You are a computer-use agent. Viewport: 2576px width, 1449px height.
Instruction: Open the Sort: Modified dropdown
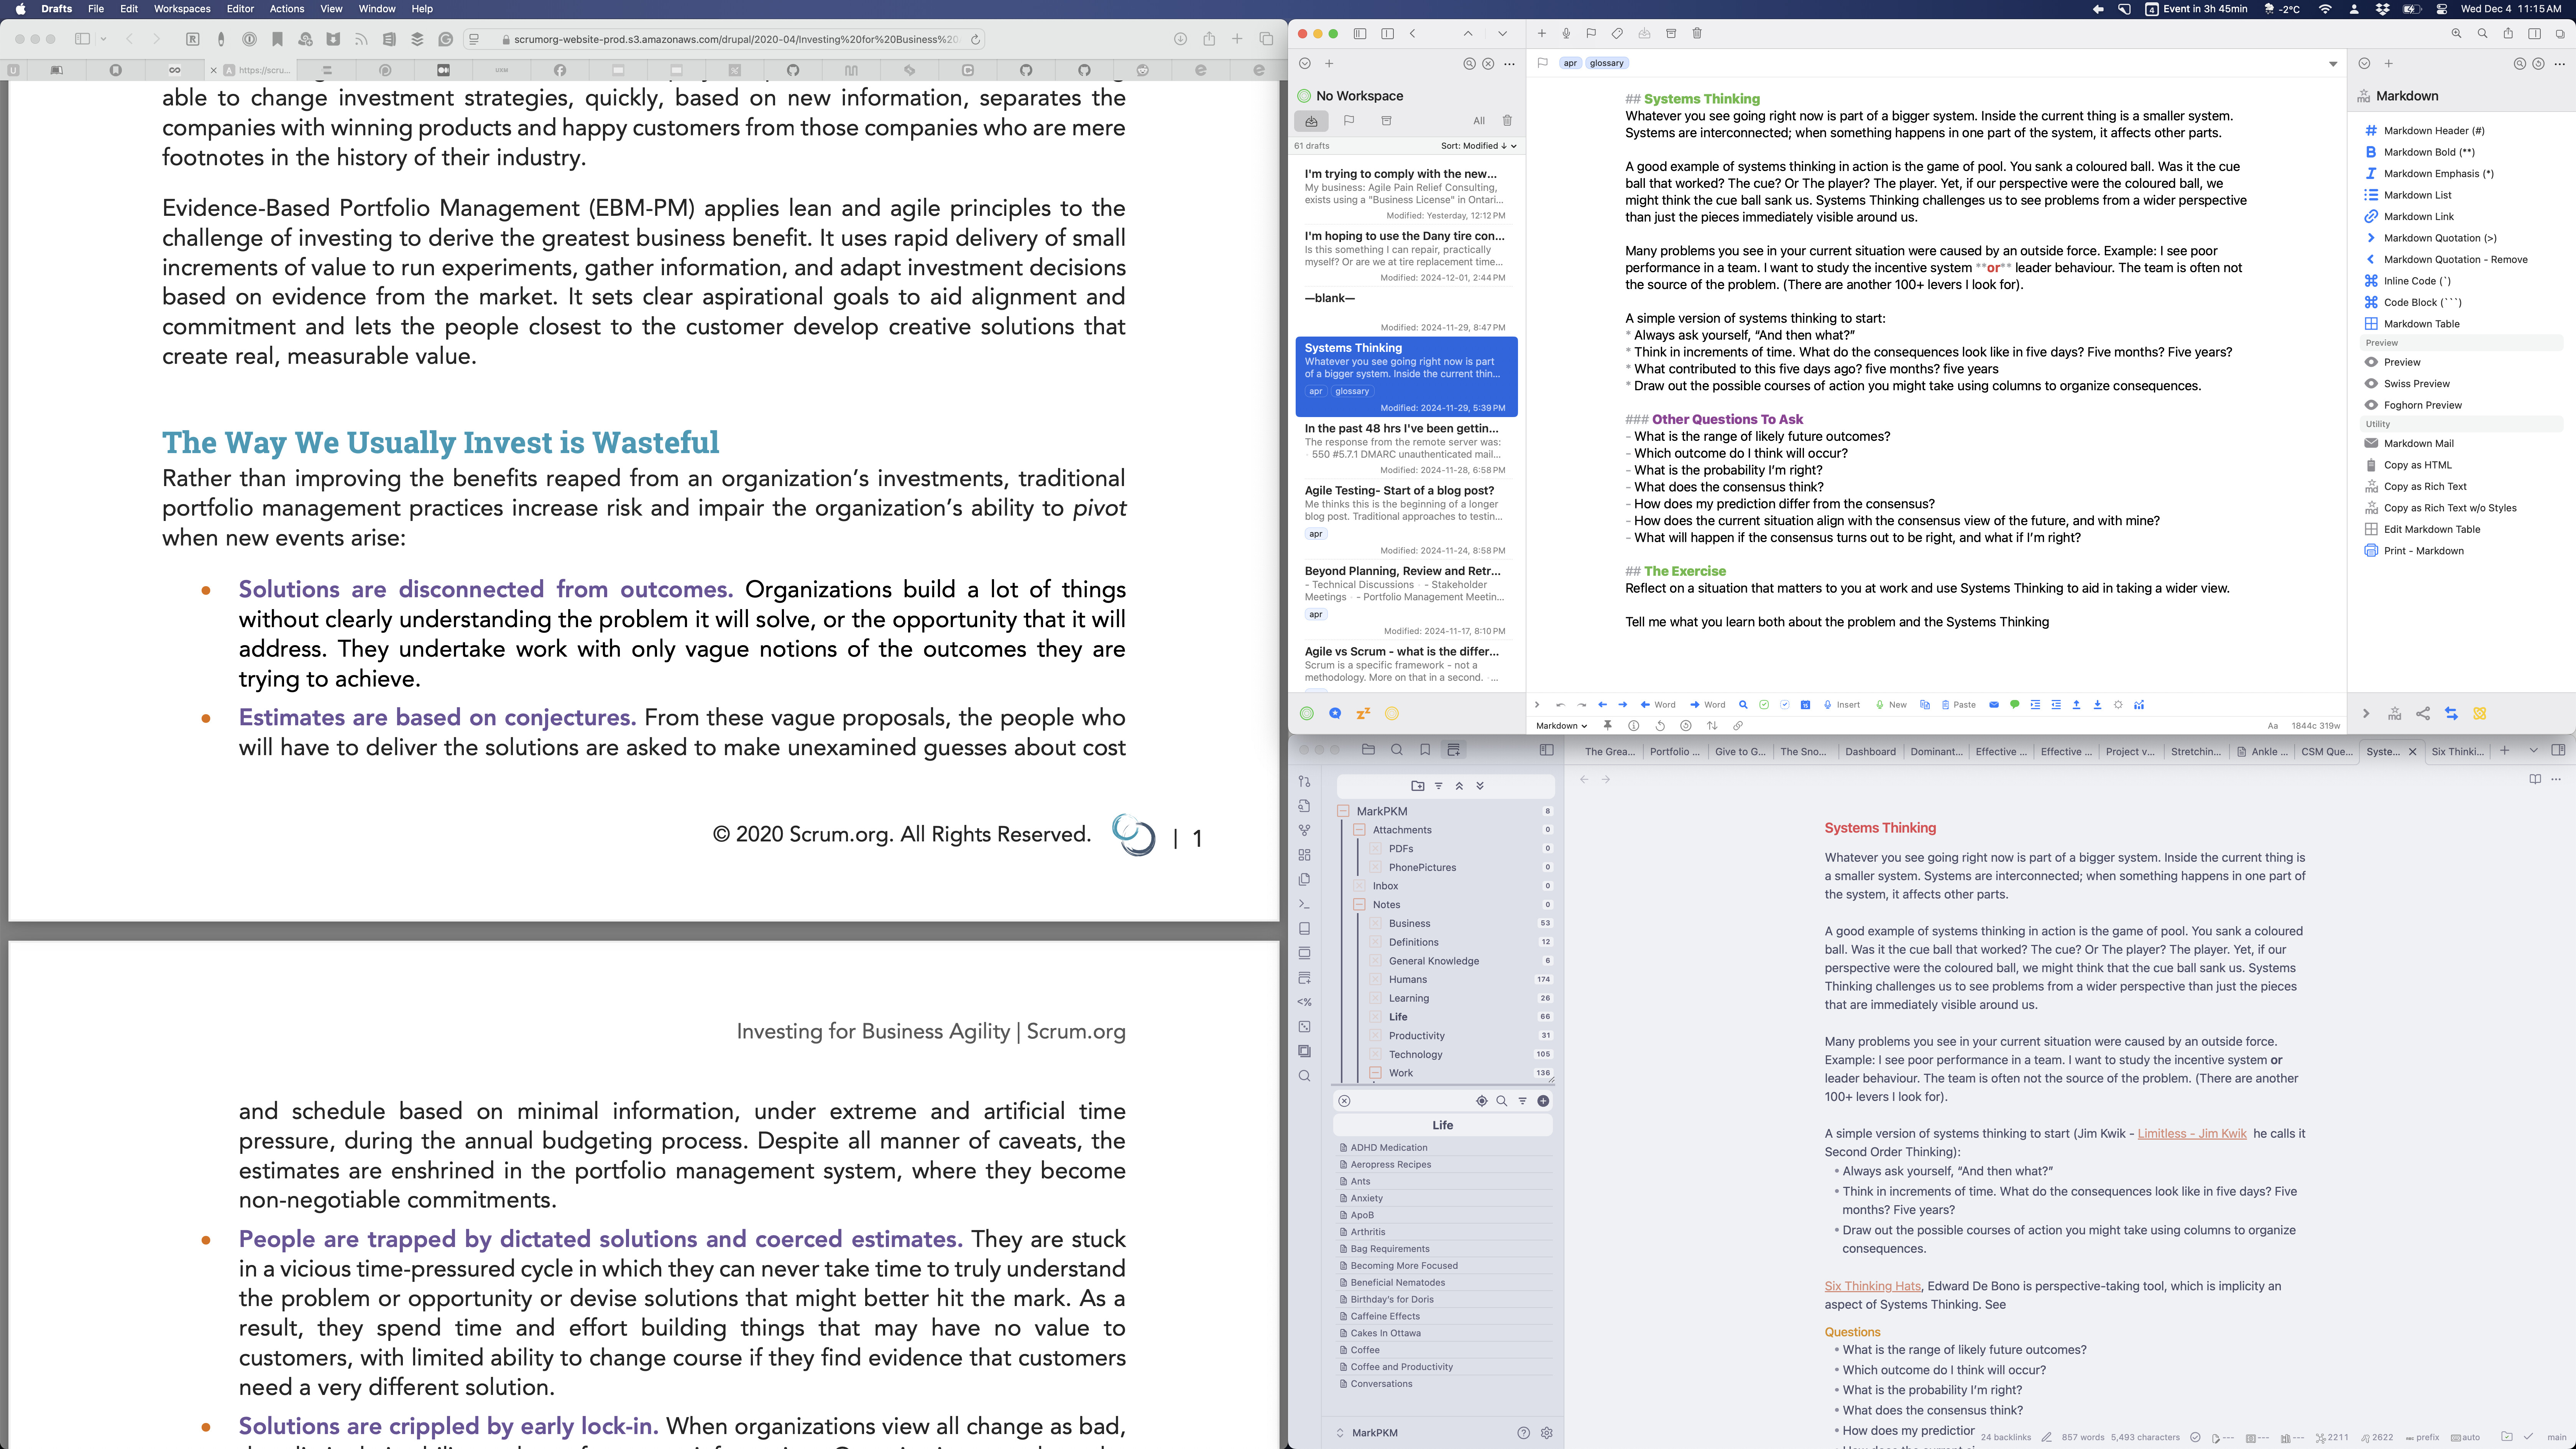[x=1478, y=146]
